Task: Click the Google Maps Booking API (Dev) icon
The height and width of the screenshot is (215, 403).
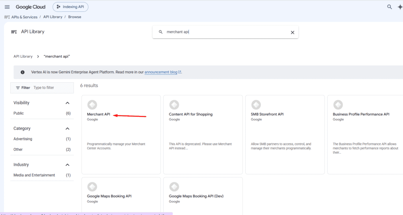Action: (x=174, y=187)
